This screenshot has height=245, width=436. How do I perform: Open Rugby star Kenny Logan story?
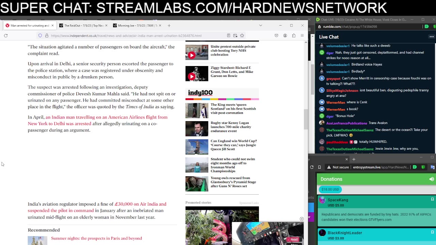coord(231,127)
